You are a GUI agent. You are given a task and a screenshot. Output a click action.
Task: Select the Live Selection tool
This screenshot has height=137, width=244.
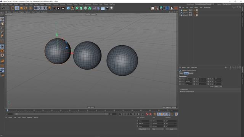[x=13, y=8]
